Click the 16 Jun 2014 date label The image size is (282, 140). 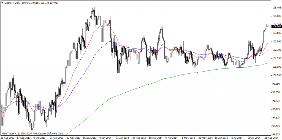pyautogui.click(x=221, y=138)
